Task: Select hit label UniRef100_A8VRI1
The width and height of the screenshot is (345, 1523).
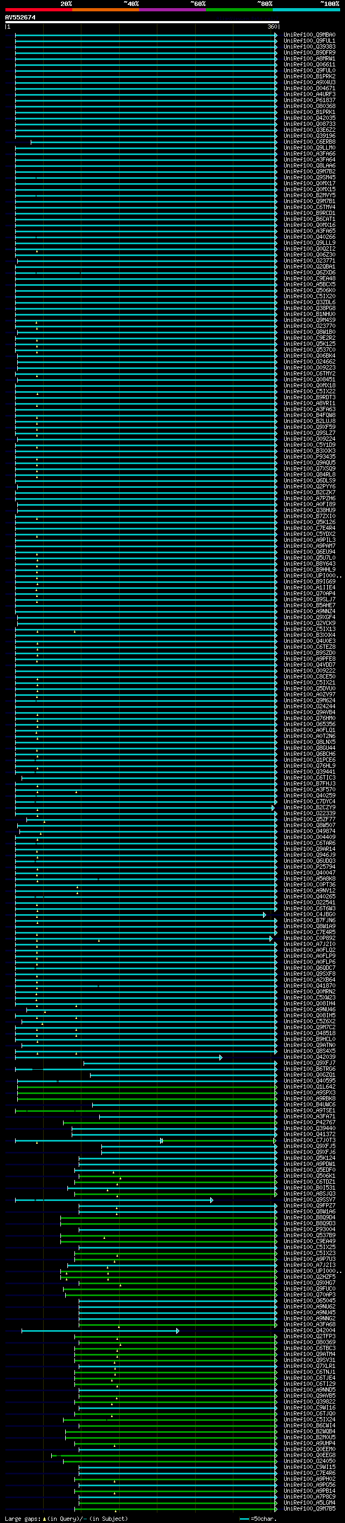Action: [309, 403]
